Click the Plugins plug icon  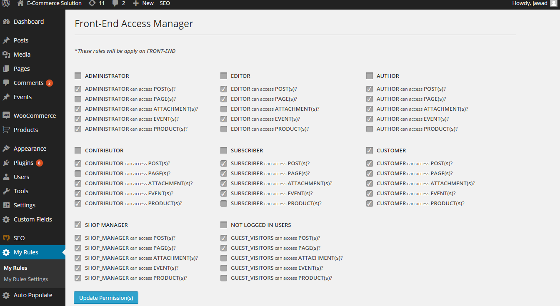click(6, 163)
